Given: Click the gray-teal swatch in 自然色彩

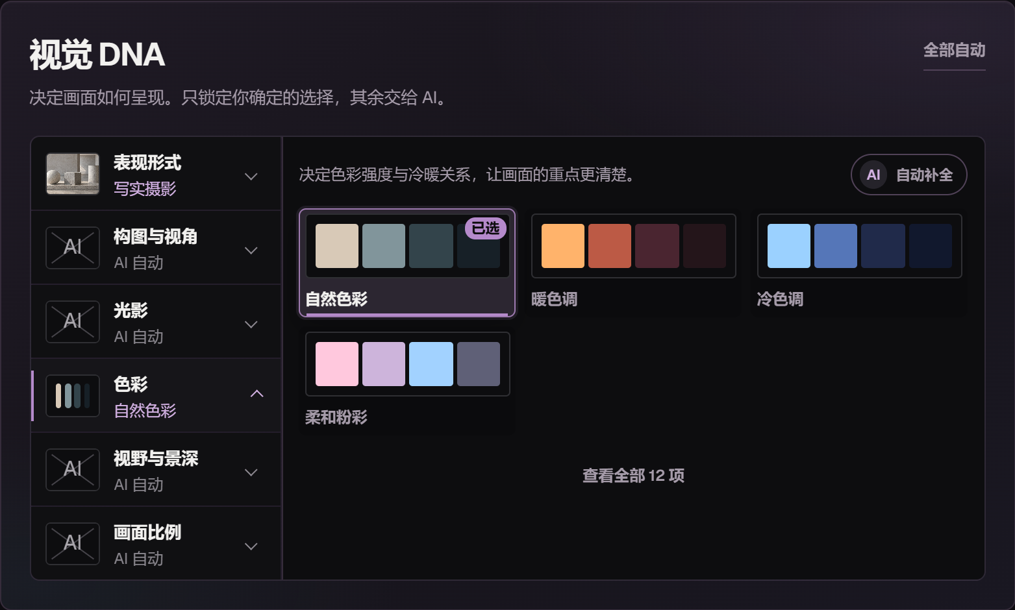Looking at the screenshot, I should [x=384, y=246].
